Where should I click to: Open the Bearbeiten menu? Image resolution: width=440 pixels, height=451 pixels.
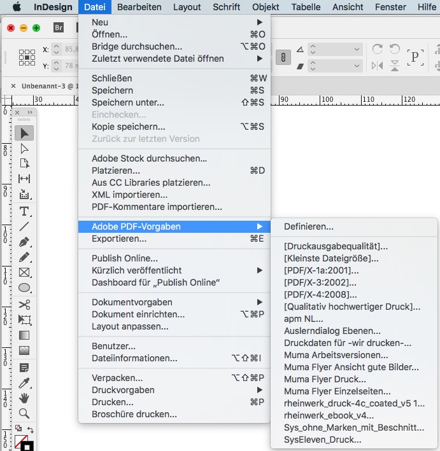pos(140,7)
